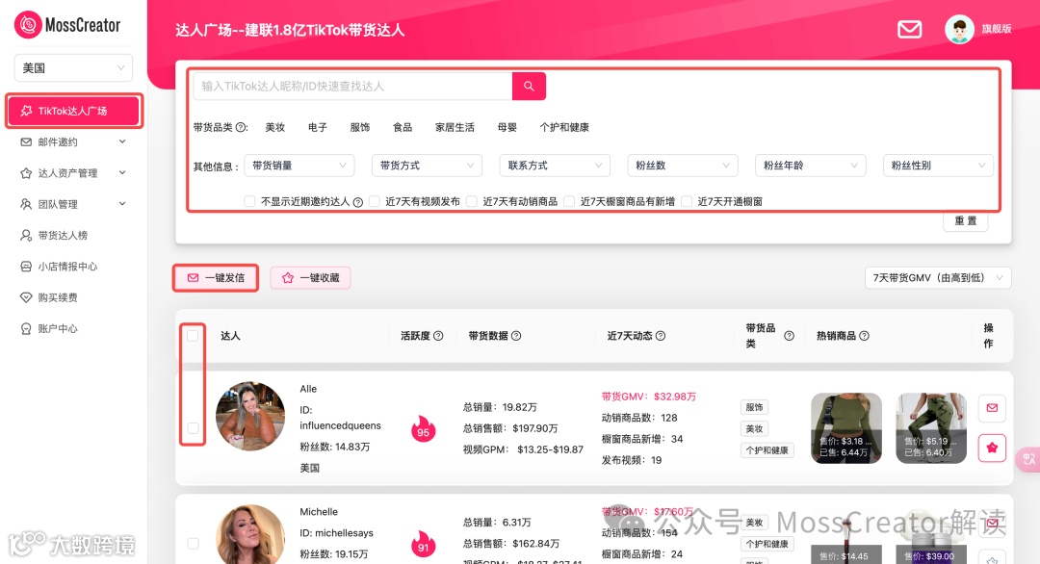Select TikTok达人广场 in sidebar
The width and height of the screenshot is (1040, 564).
point(73,111)
